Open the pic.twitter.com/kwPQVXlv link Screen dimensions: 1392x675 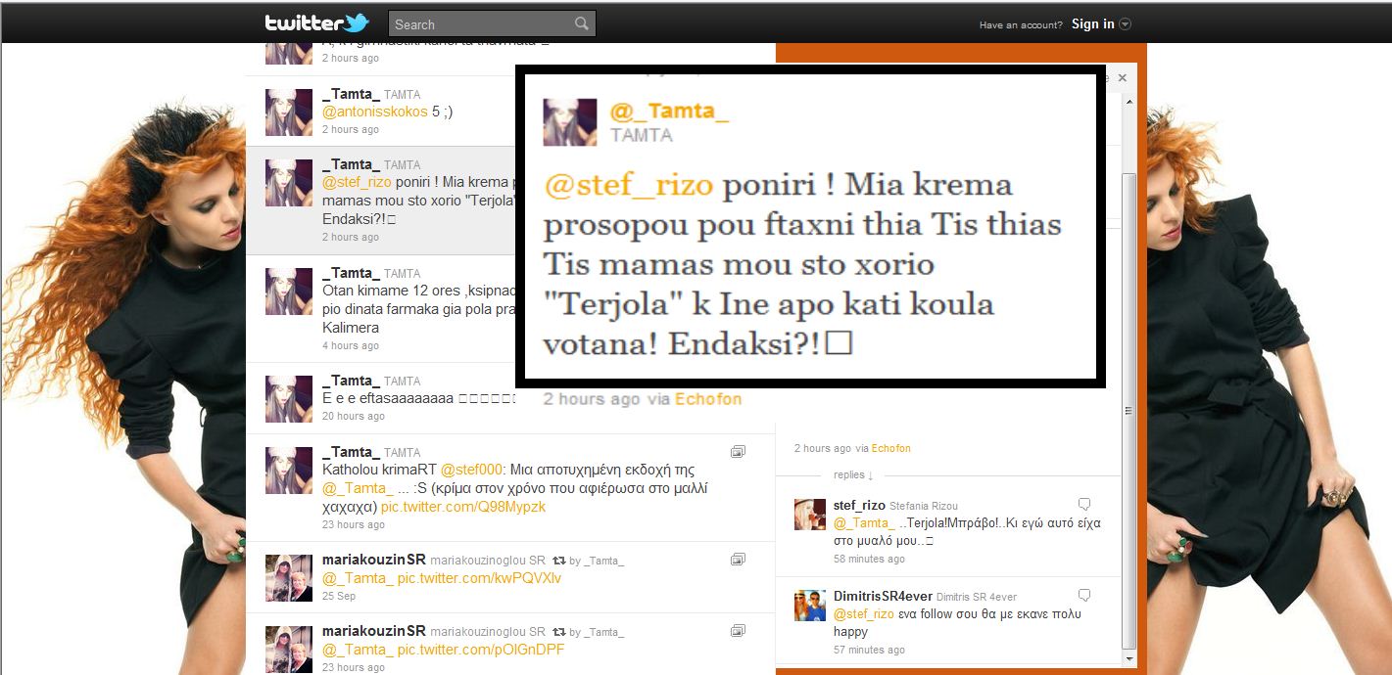(x=479, y=578)
